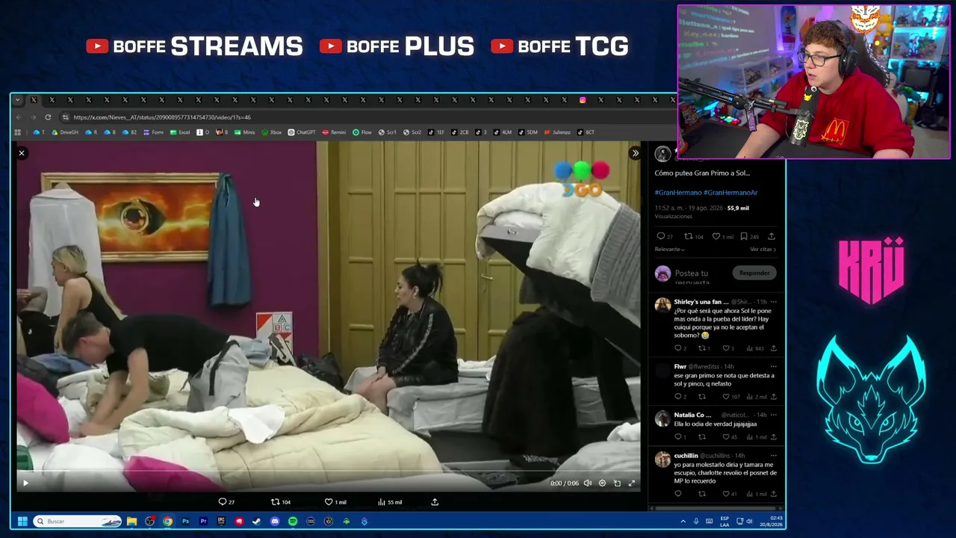
Task: Open Chrome from the Windows taskbar
Action: pyautogui.click(x=167, y=522)
